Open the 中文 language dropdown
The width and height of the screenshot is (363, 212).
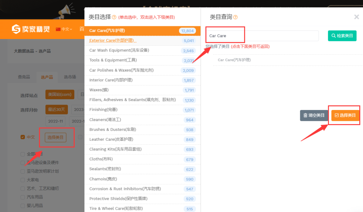pyautogui.click(x=66, y=29)
